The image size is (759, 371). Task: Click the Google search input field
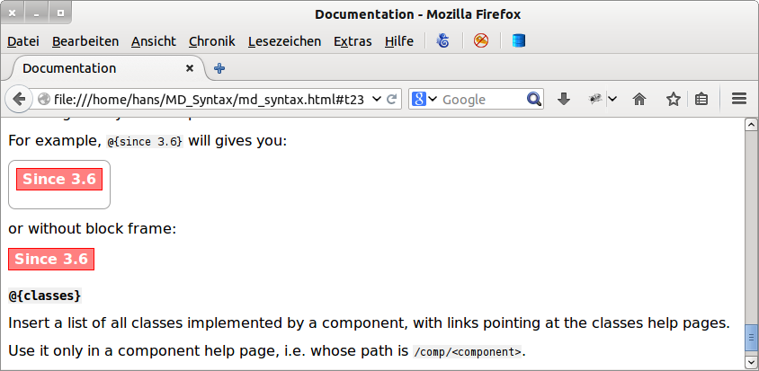(x=481, y=99)
